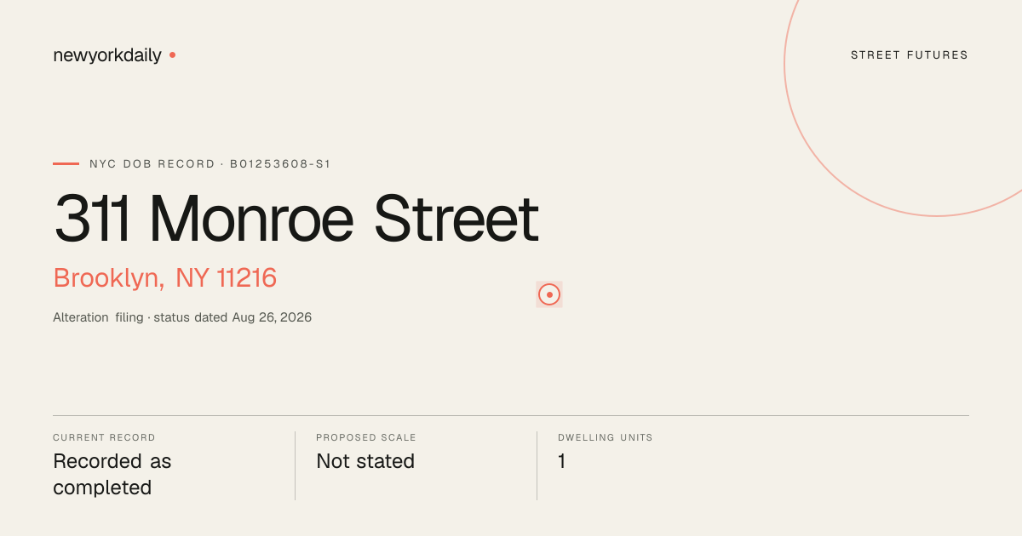Image resolution: width=1022 pixels, height=536 pixels.
Task: Click the orange dash before NYC DOB Record
Action: point(66,163)
